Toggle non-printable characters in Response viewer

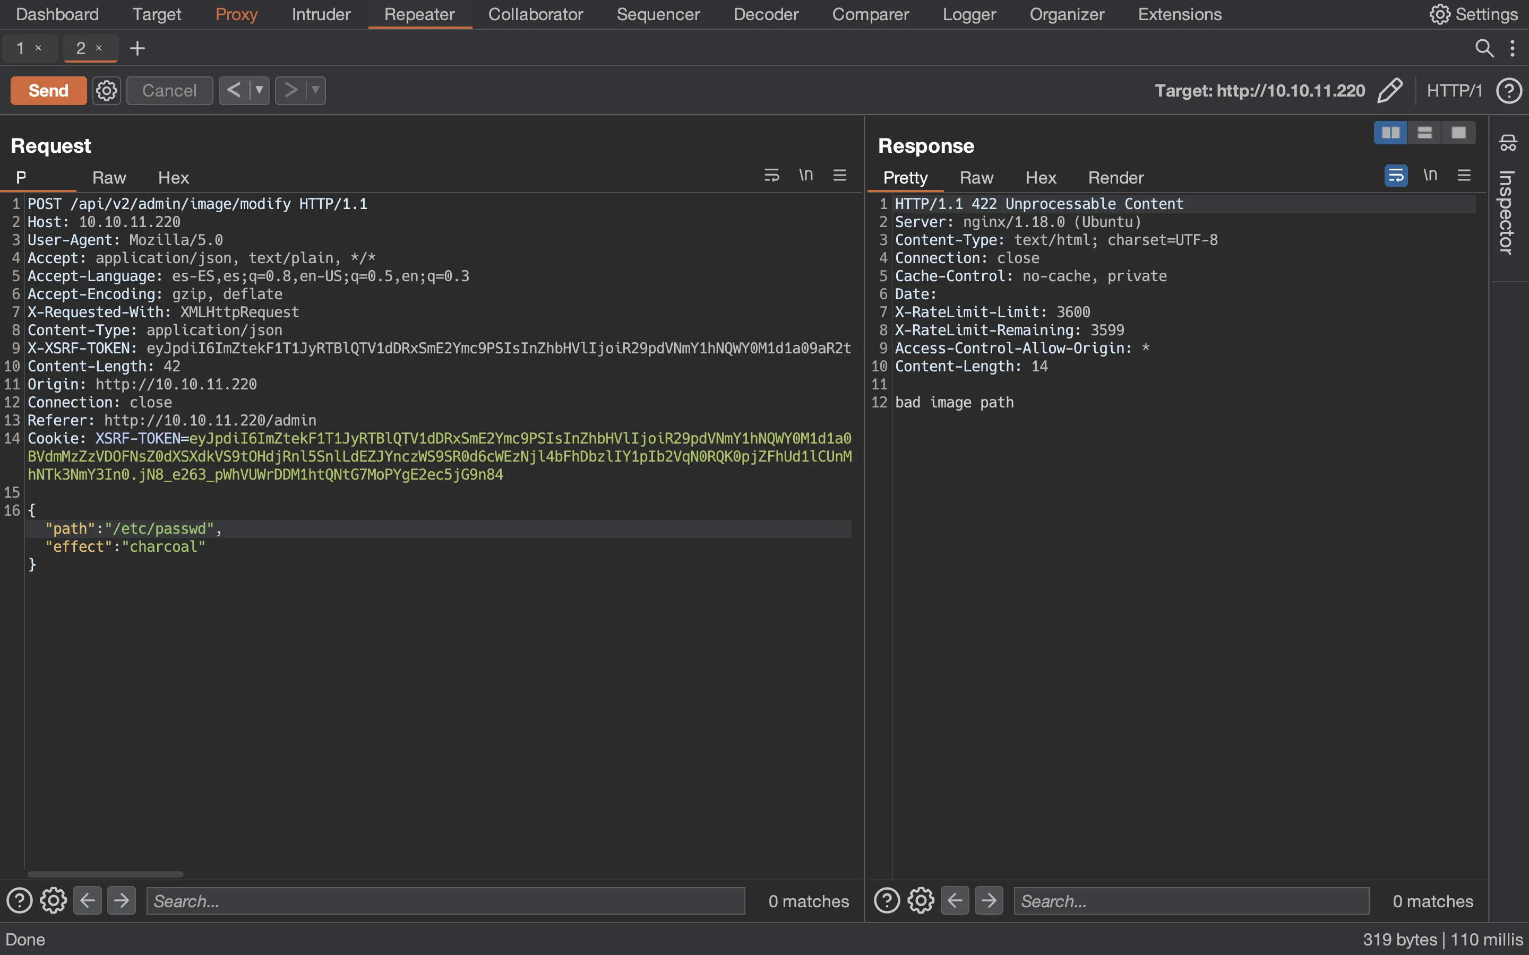1430,175
